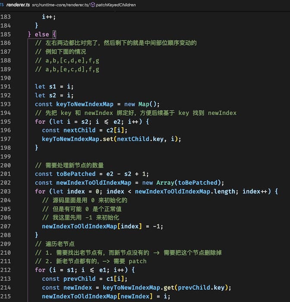Click line number 199 in gutter
This screenshot has height=302, width=290.
[5, 156]
